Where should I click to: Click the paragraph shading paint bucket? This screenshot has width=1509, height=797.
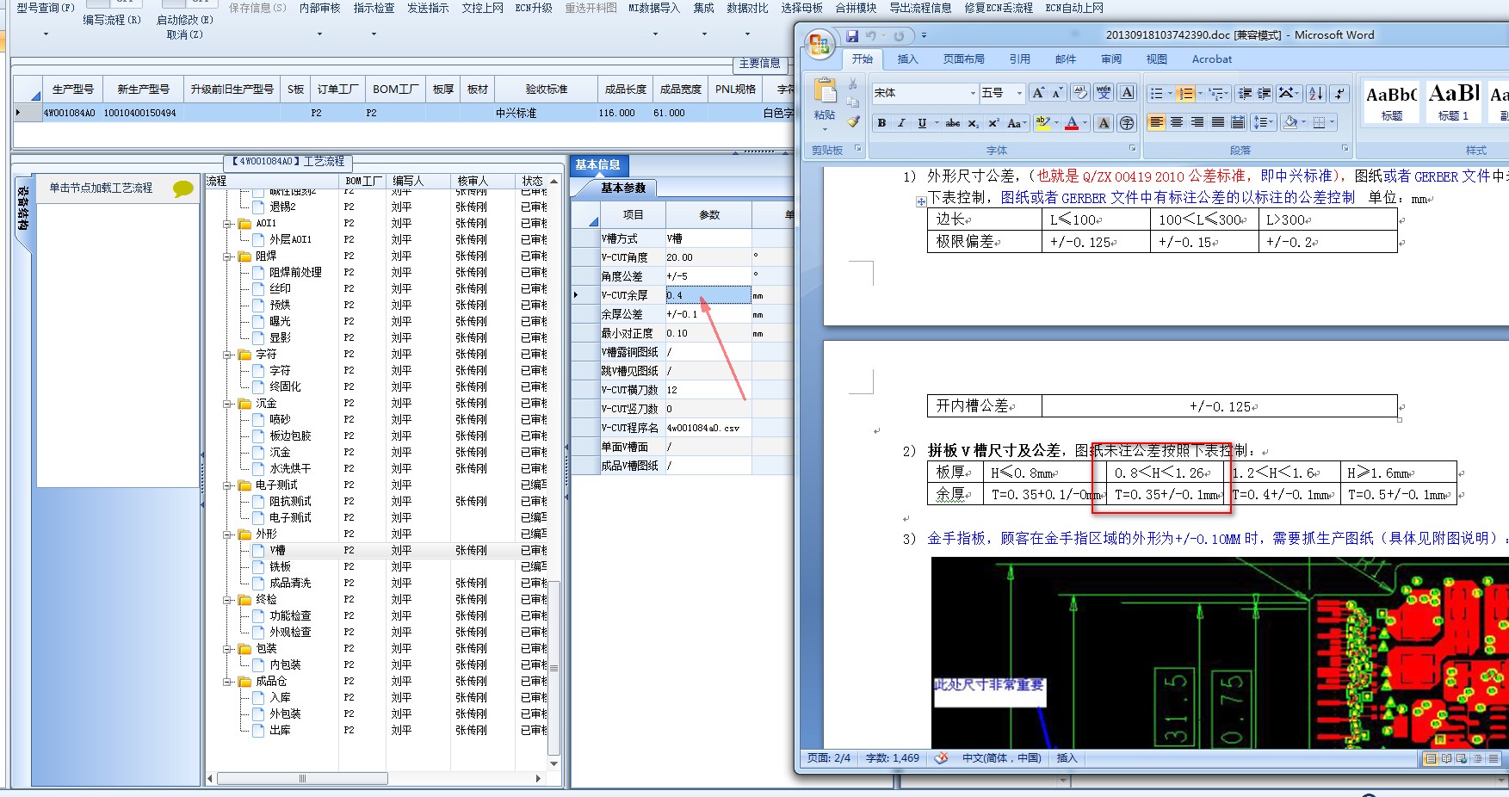coord(1289,122)
